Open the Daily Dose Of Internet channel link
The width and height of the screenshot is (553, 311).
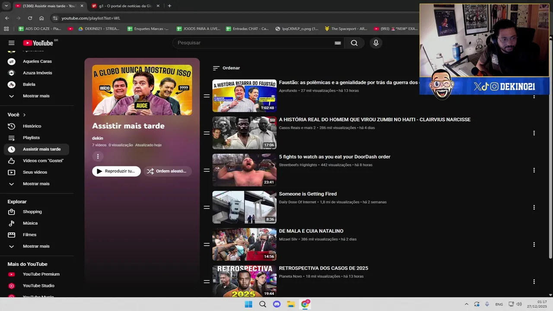(x=298, y=202)
